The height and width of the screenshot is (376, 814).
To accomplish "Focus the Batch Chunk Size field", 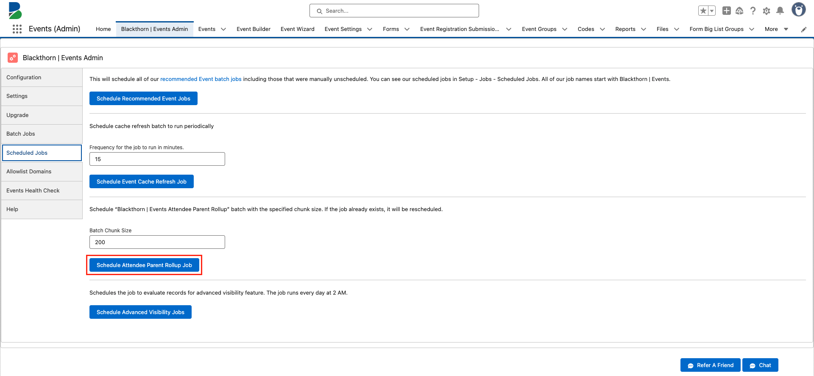I will [157, 242].
